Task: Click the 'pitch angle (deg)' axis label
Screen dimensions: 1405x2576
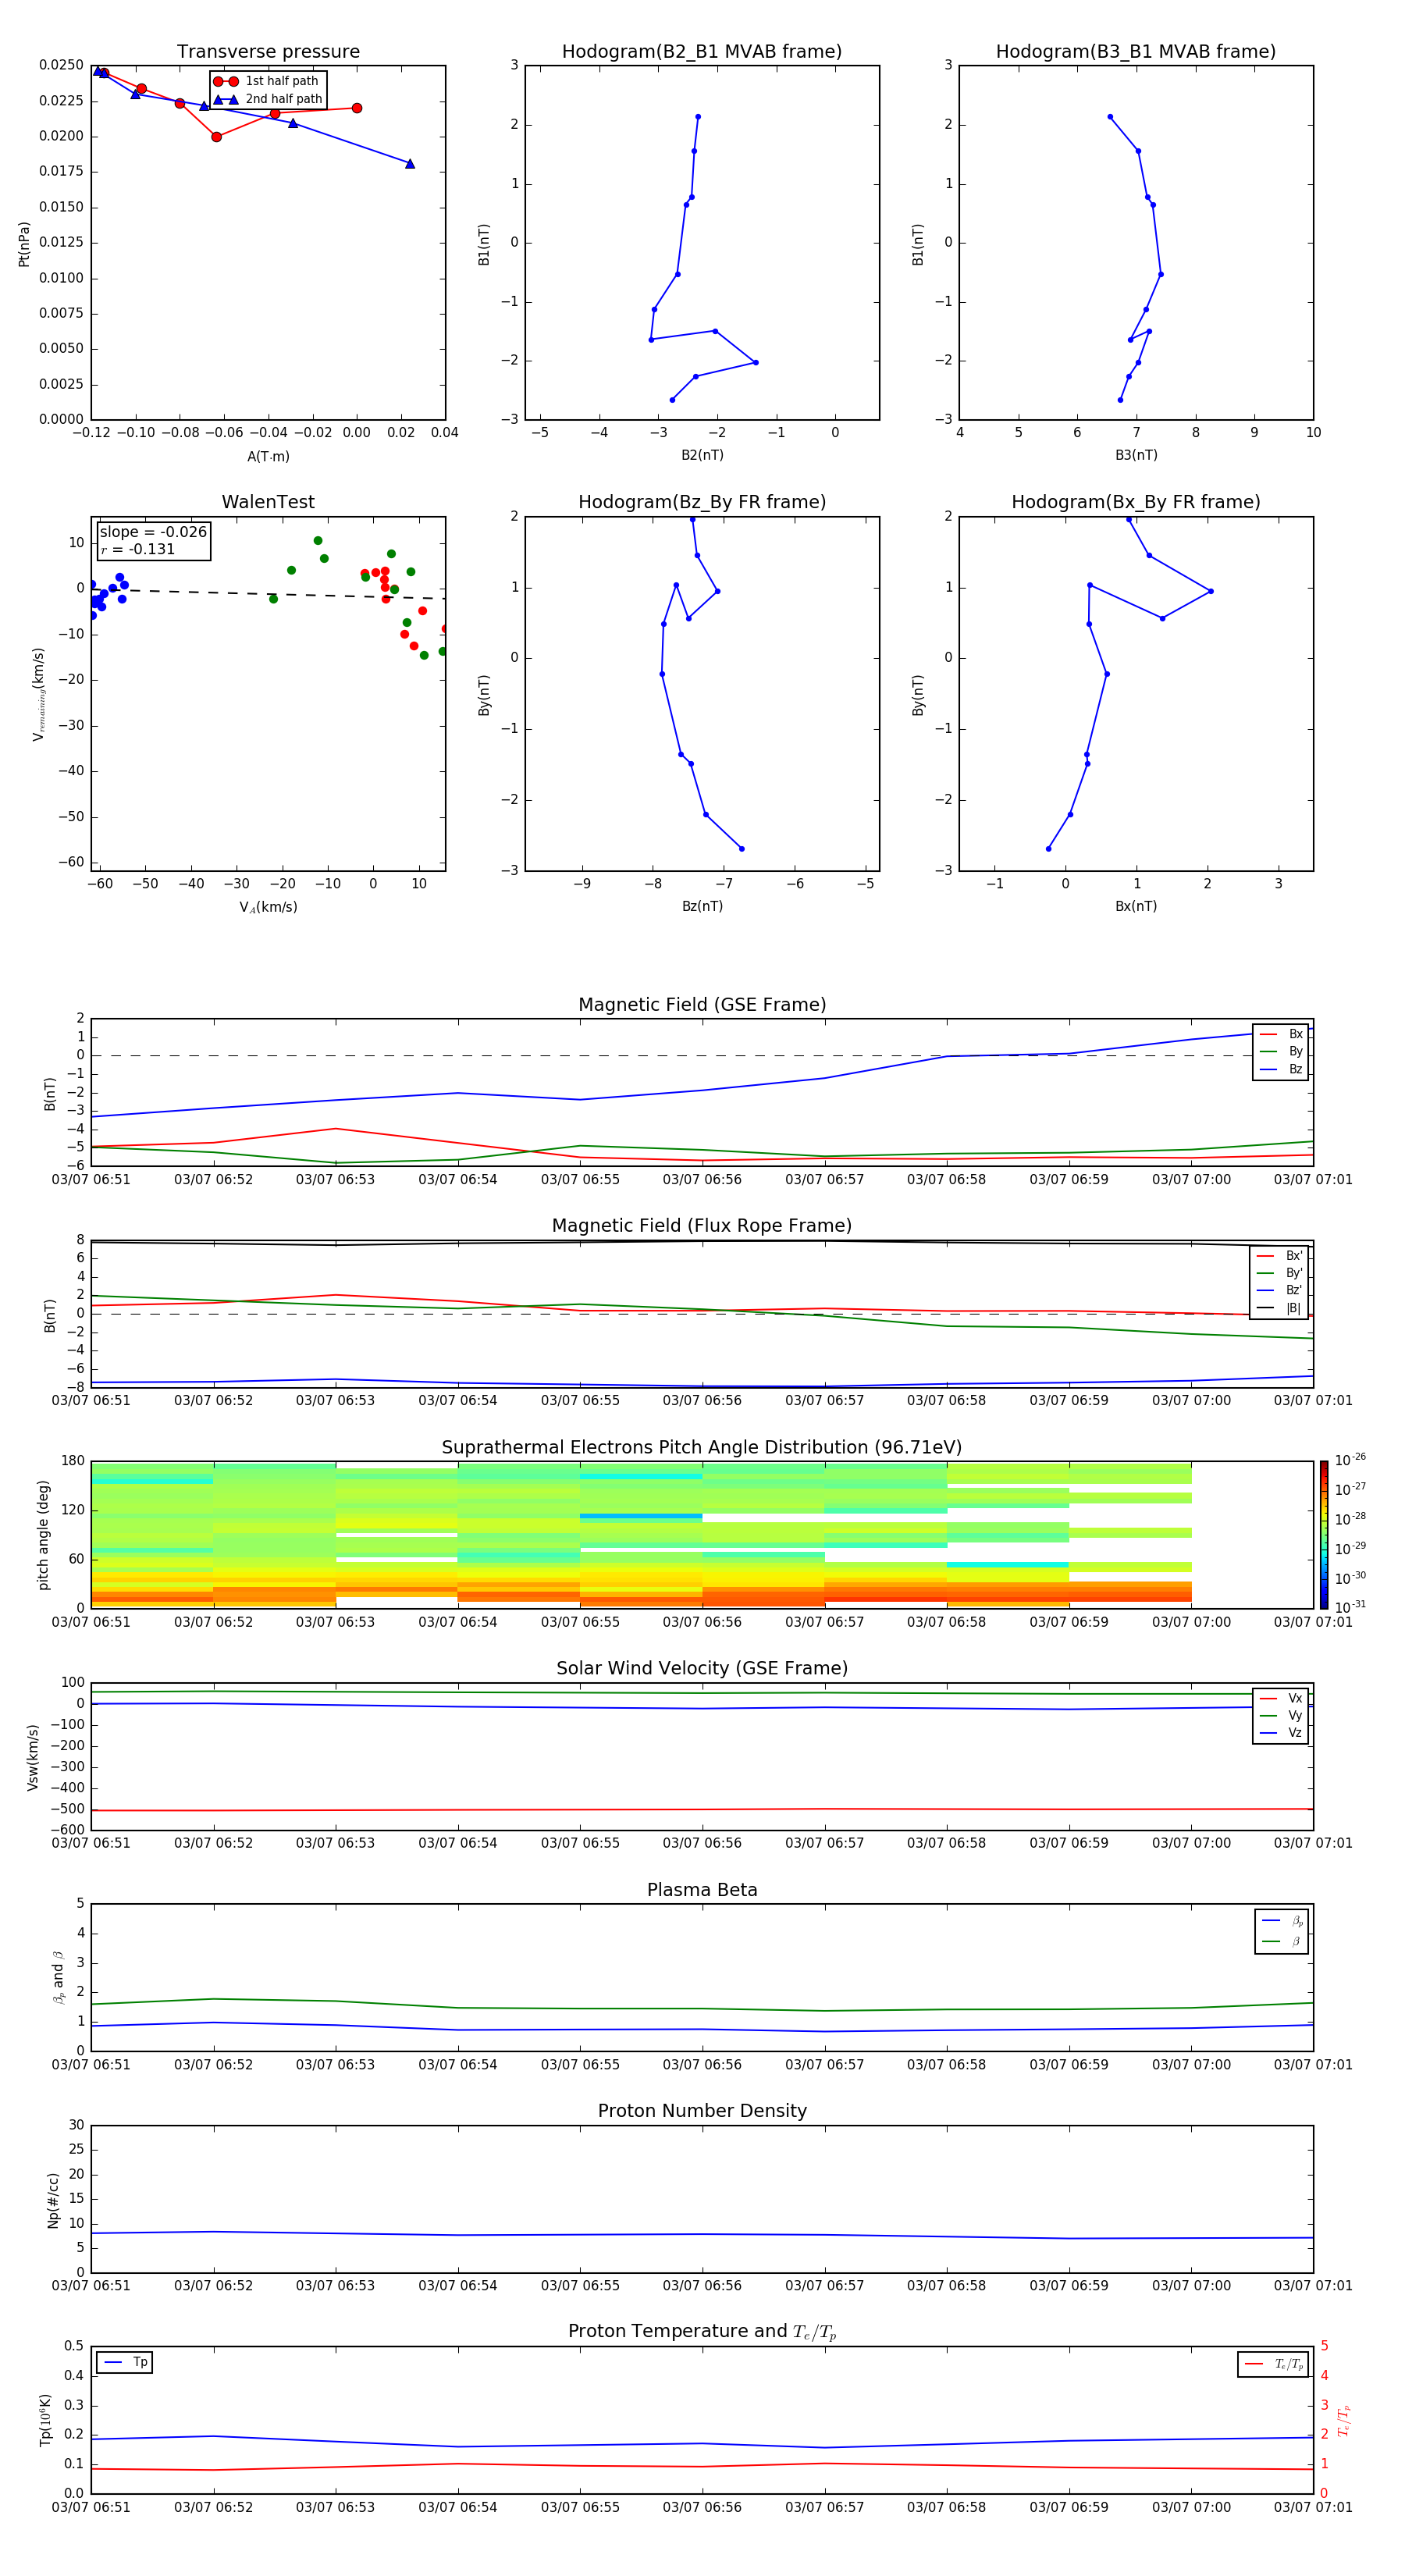Action: point(43,1535)
